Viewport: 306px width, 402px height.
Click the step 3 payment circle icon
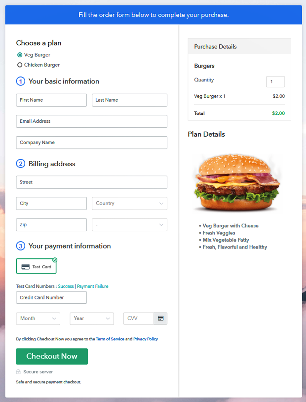pos(21,246)
